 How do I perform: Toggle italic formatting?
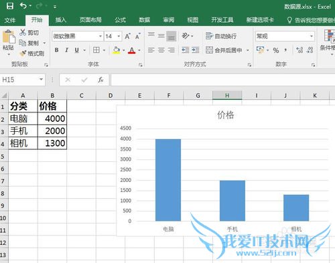coord(66,50)
